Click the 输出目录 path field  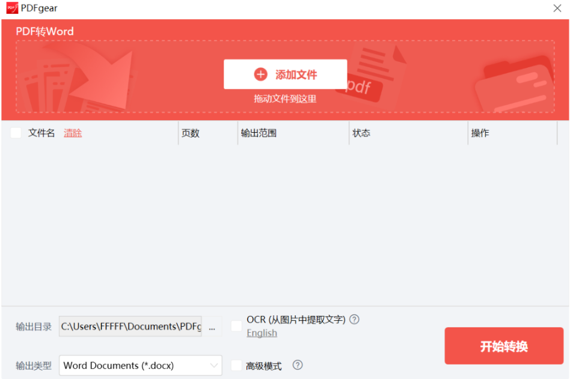click(130, 326)
